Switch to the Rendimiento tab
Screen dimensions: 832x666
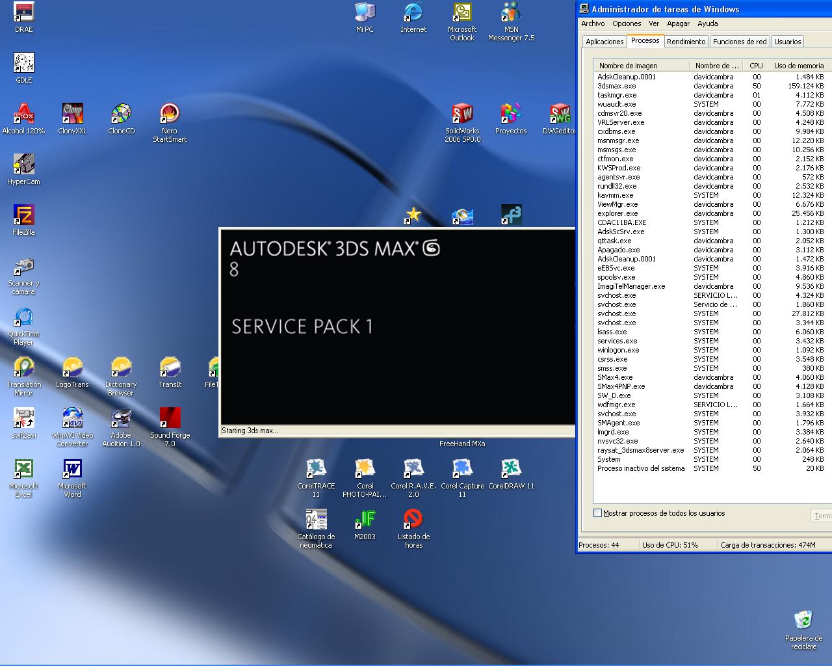[x=686, y=42]
